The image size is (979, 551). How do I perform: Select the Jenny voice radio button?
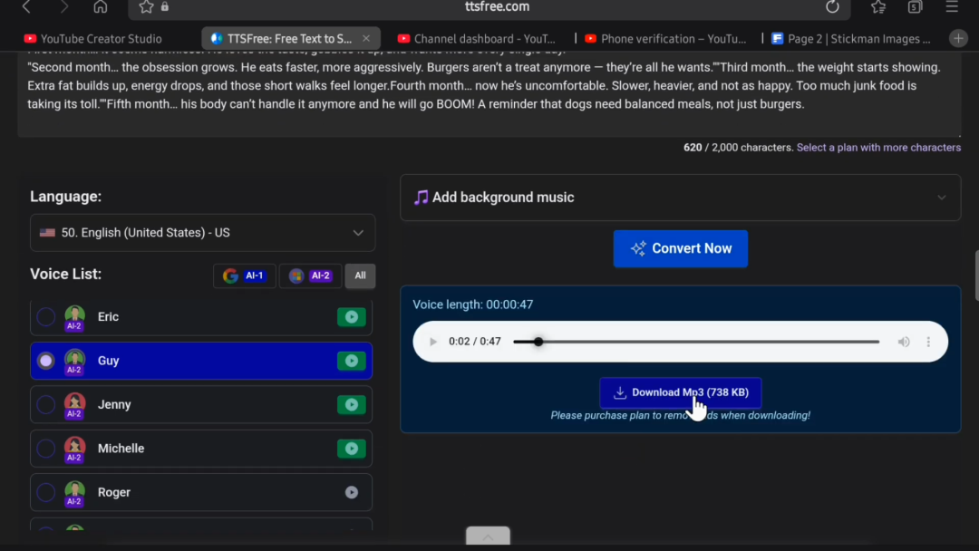point(46,404)
